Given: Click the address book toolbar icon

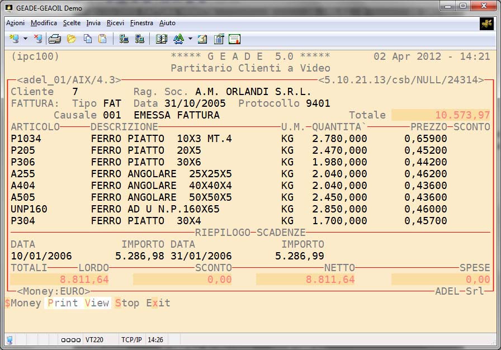Looking at the screenshot, I should pos(162,39).
